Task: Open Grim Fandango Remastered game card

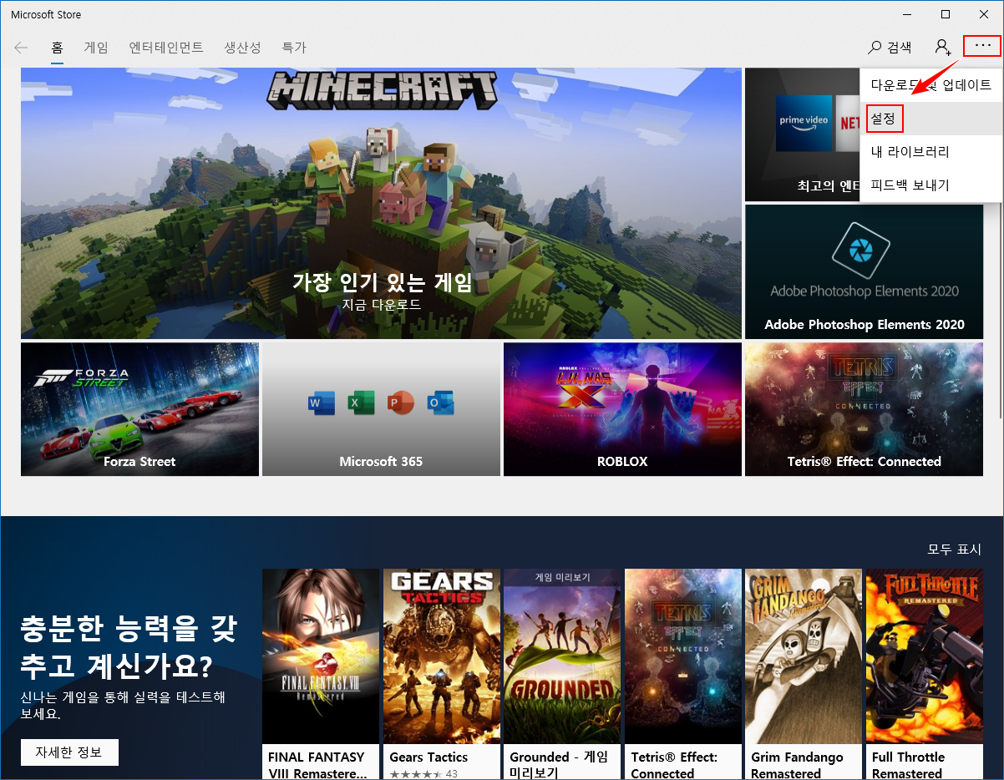Action: [804, 674]
